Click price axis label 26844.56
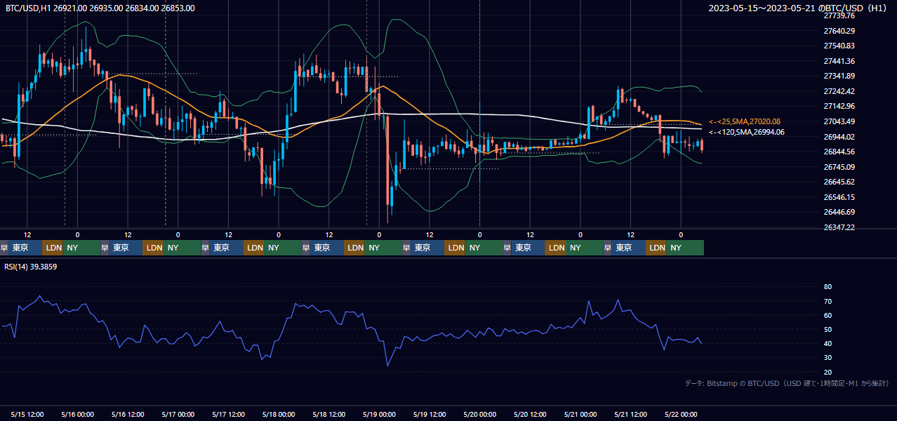Viewport: 897px width, 421px height. (x=839, y=152)
